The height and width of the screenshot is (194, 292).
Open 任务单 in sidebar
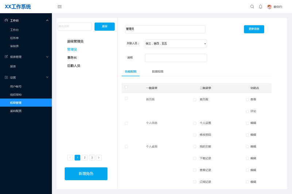point(14,38)
